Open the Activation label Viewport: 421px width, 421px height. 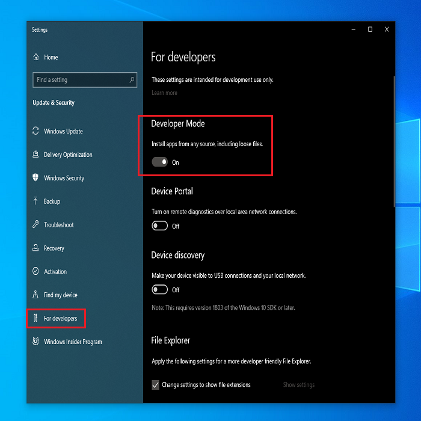[x=55, y=271]
